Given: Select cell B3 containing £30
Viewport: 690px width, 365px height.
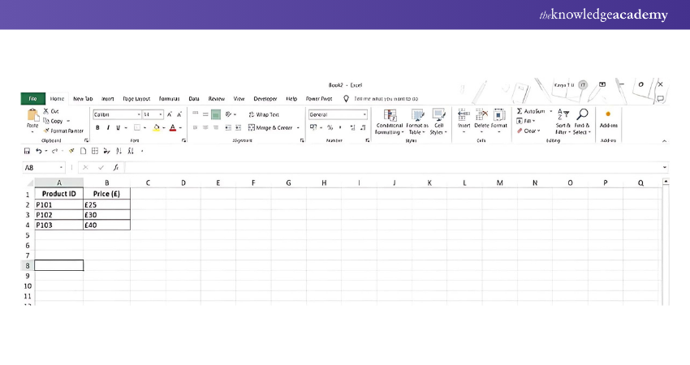Looking at the screenshot, I should [x=106, y=215].
